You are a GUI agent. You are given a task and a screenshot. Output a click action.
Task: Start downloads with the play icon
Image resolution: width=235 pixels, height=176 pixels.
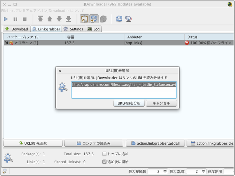coord(6,19)
